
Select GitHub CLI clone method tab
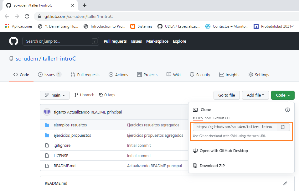pyautogui.click(x=221, y=118)
